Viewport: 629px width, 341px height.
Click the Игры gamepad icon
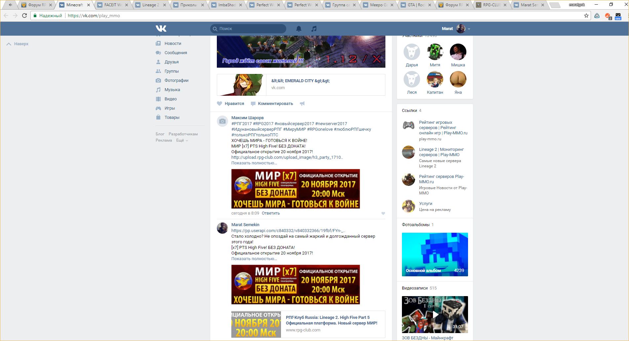pos(158,108)
